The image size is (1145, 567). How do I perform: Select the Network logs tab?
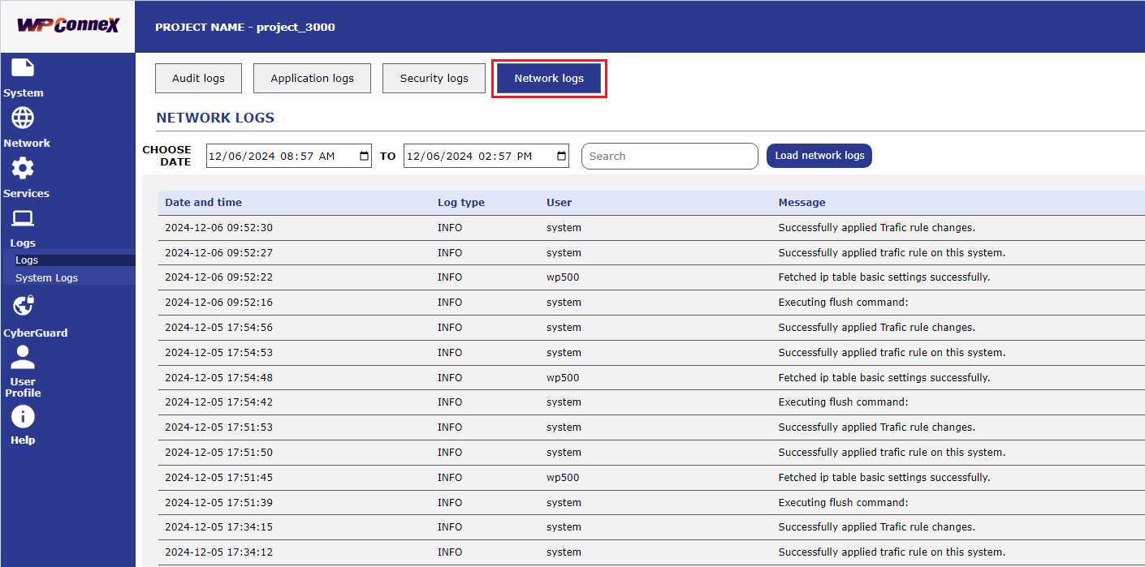point(549,79)
